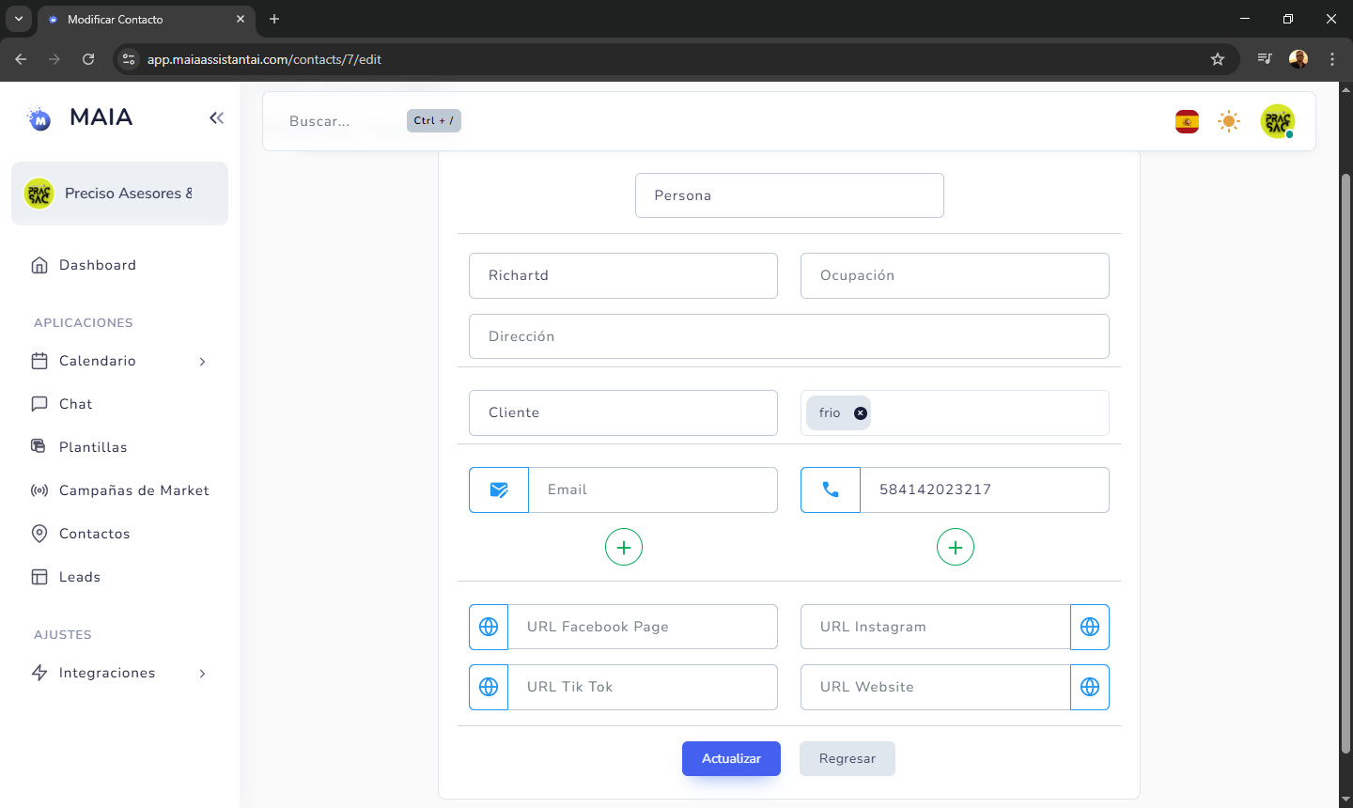This screenshot has width=1353, height=808.
Task: Click globe icon beside Website URL
Action: click(1090, 687)
